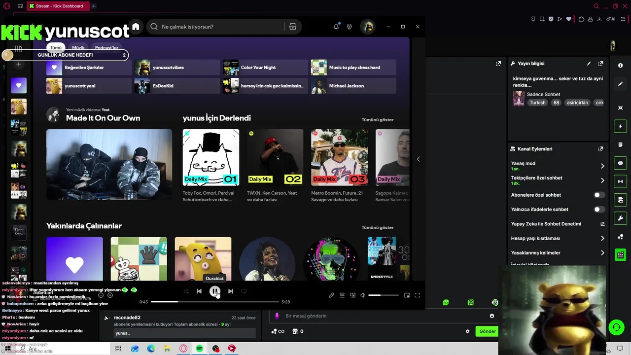Open Color Your Night tile
631x355 pixels.
tap(265, 68)
